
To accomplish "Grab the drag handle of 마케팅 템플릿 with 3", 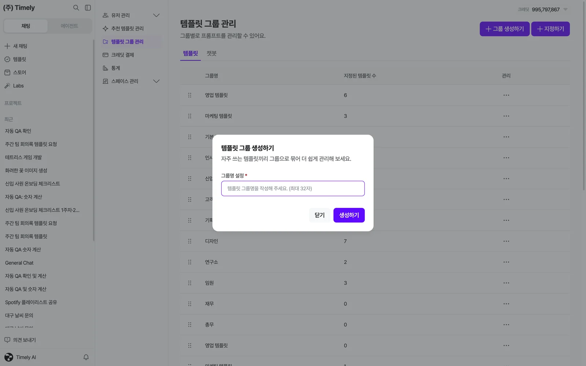I will [x=190, y=116].
